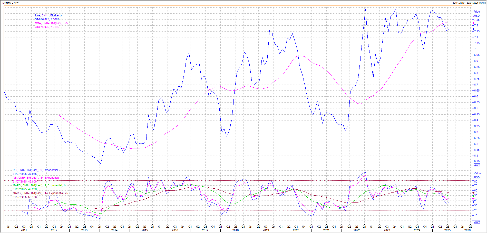487x233 pixels.
Task: Click the Value /USD axis title
Action: click(477, 175)
